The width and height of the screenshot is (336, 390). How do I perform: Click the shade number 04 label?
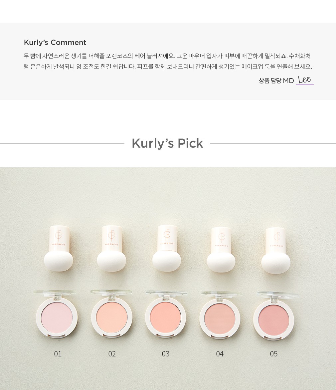point(220,354)
